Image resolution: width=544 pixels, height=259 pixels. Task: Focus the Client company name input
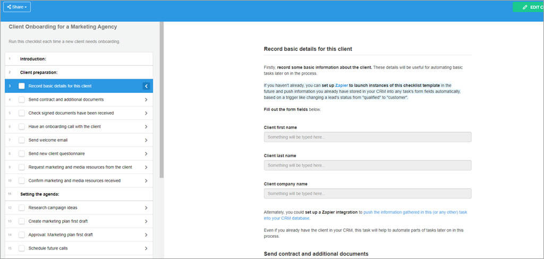(x=367, y=194)
